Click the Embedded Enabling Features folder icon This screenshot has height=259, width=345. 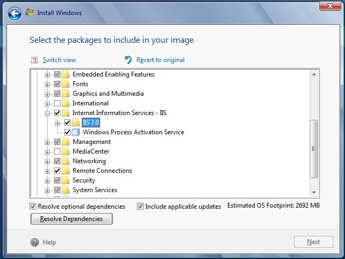(x=66, y=74)
